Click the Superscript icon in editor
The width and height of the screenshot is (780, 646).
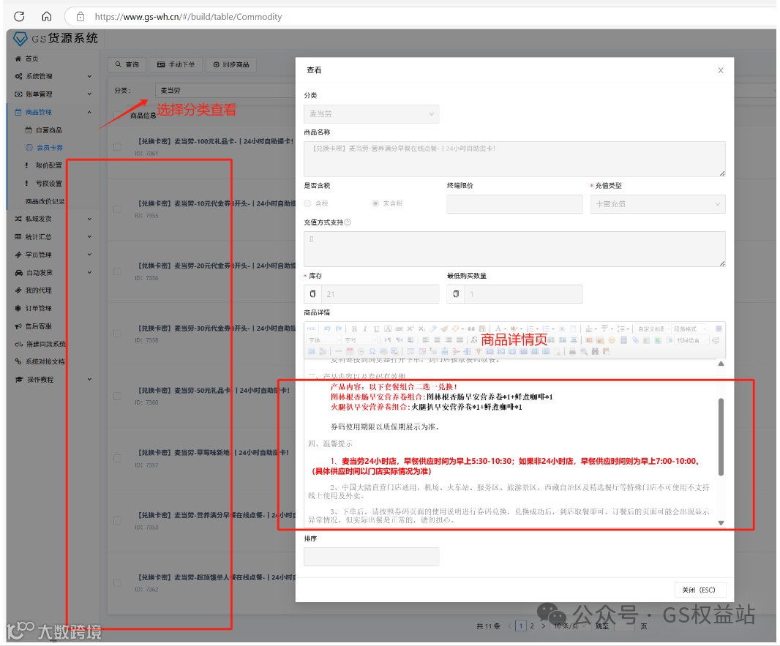(410, 328)
